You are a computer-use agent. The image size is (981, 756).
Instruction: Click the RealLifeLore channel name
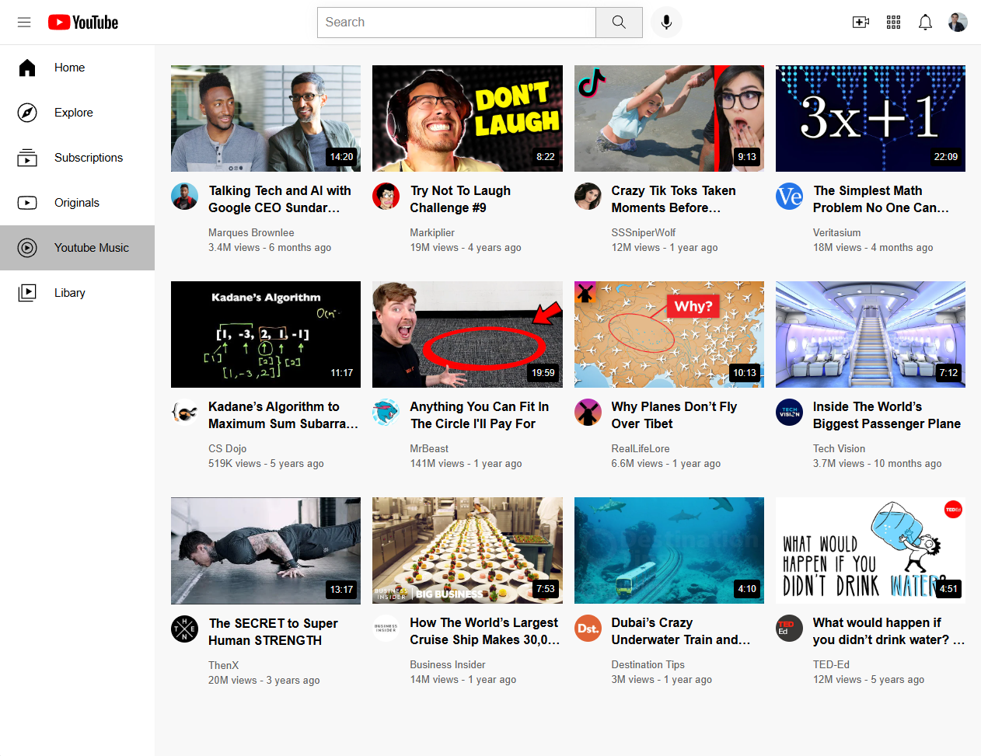(641, 448)
